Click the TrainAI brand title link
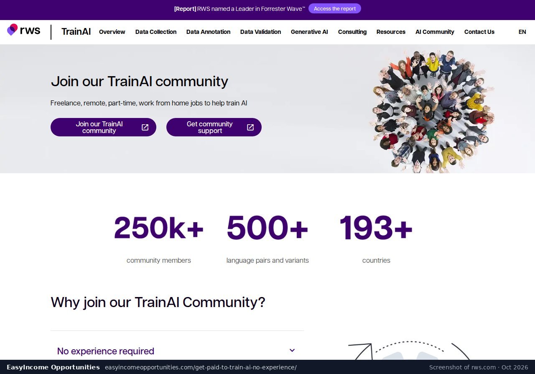Viewport: 535px width, 374px height. point(76,32)
